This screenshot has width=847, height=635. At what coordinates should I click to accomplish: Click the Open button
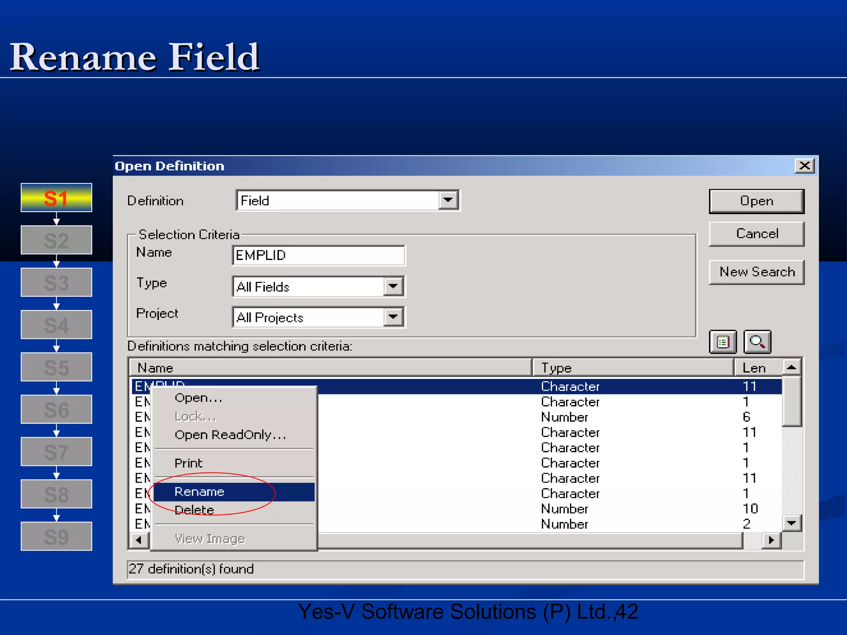756,201
